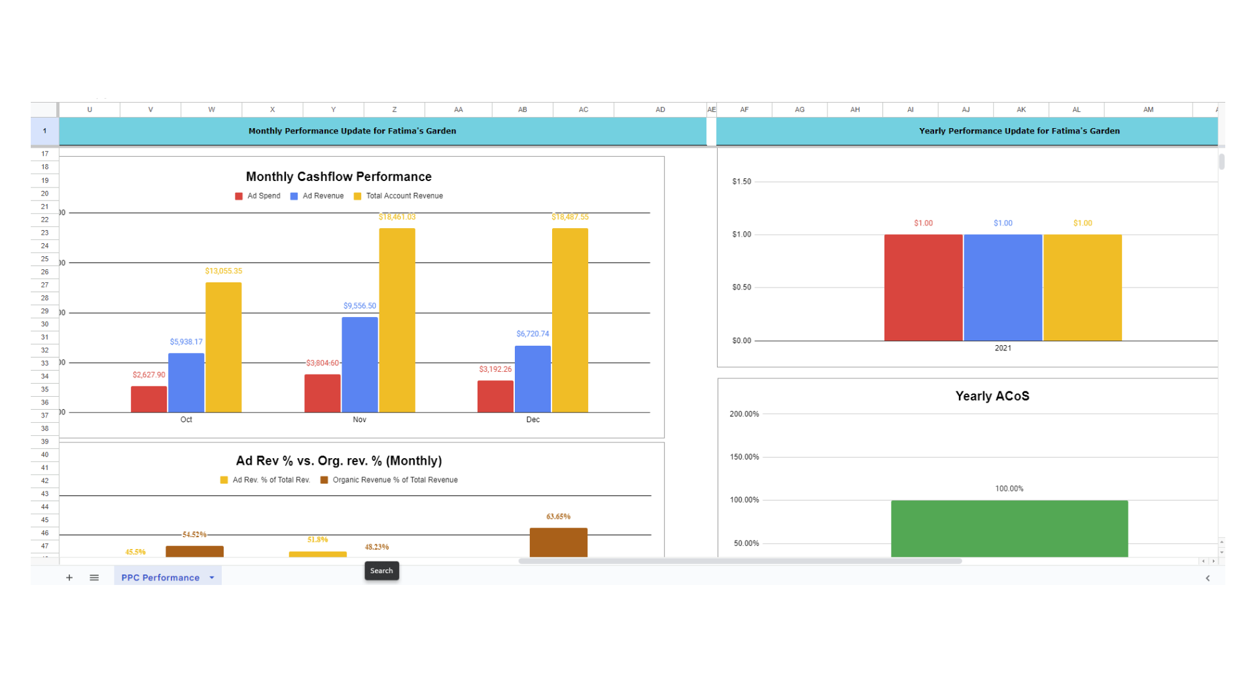Select column AH header
This screenshot has width=1256, height=683.
(x=855, y=110)
